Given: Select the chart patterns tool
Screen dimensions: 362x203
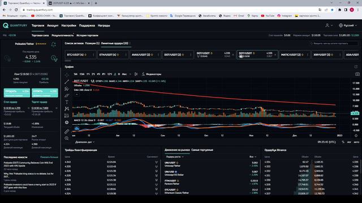Looking at the screenshot, I should 67,109.
